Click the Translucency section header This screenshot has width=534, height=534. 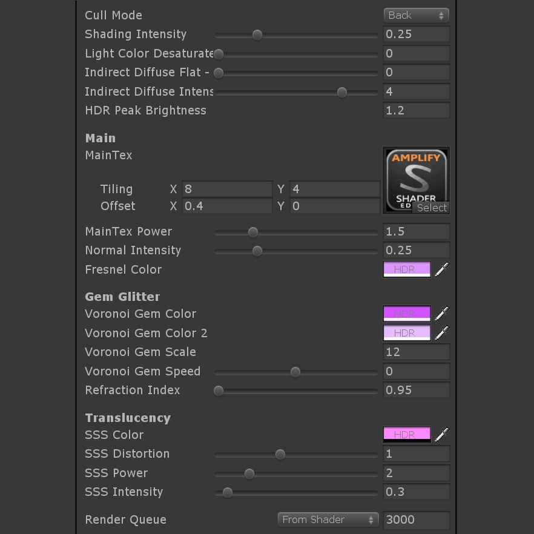click(128, 418)
